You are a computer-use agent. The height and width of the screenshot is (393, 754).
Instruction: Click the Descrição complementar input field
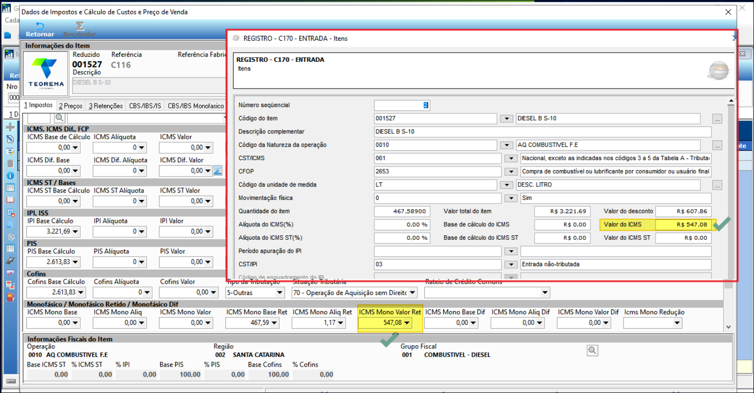pos(542,132)
